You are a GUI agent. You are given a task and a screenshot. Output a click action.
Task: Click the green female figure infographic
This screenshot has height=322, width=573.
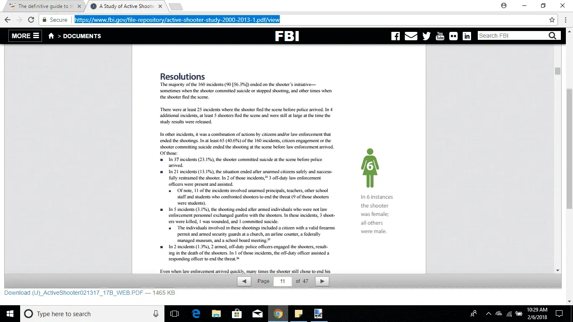pyautogui.click(x=370, y=168)
